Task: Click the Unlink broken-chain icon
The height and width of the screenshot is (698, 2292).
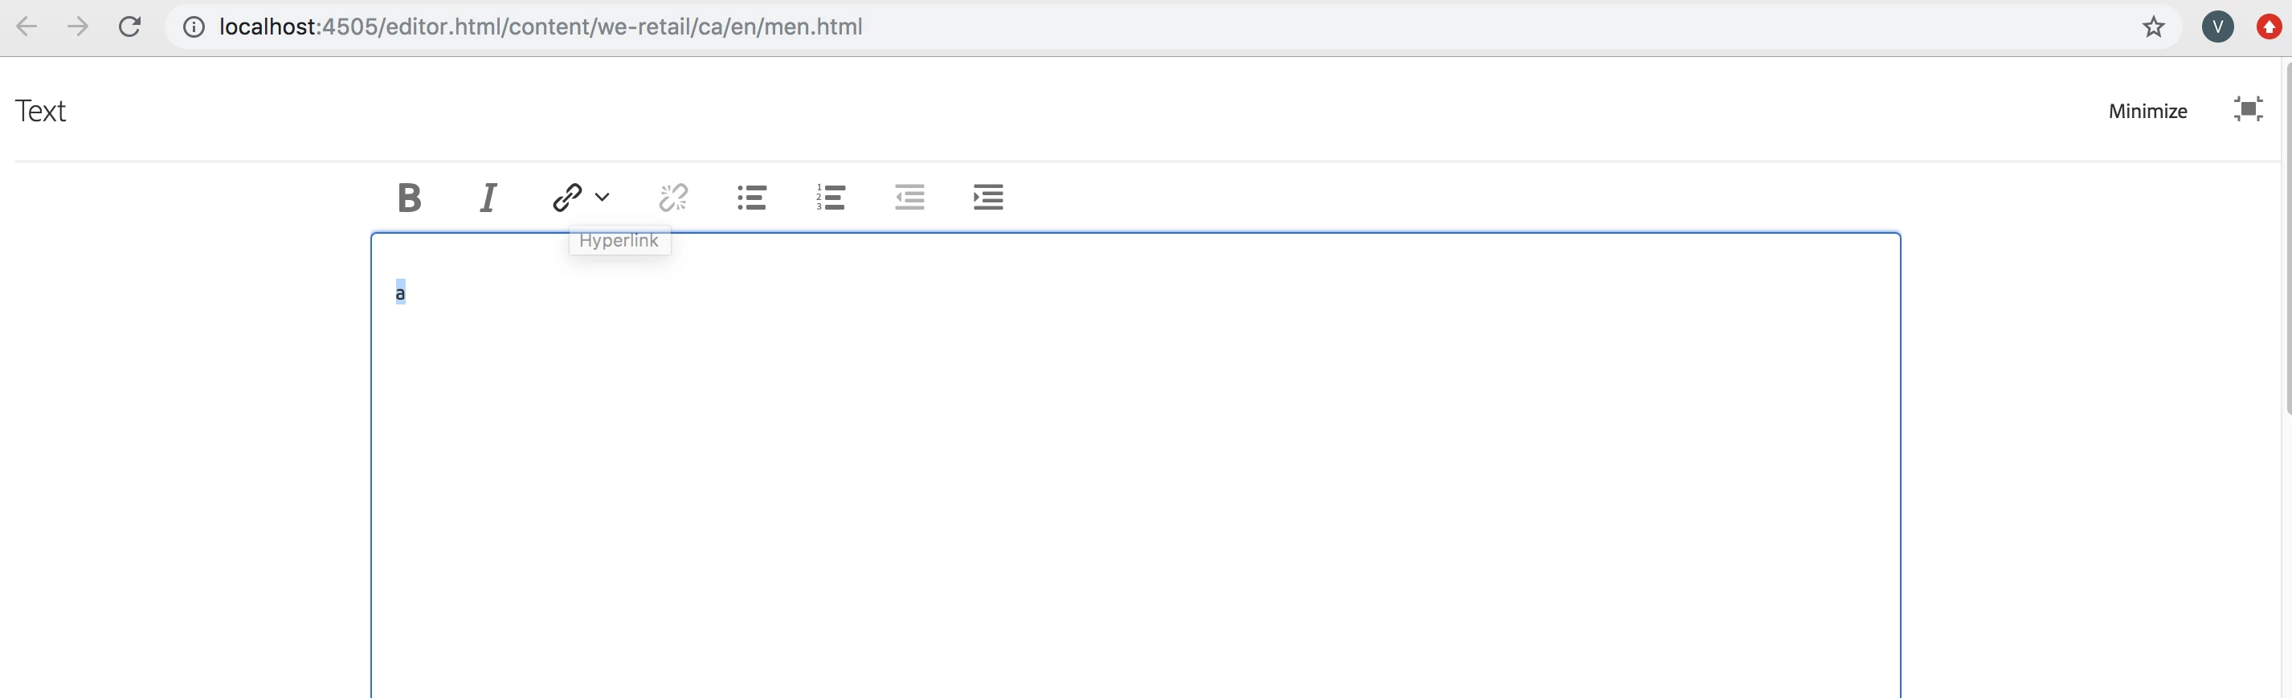Action: coord(673,198)
